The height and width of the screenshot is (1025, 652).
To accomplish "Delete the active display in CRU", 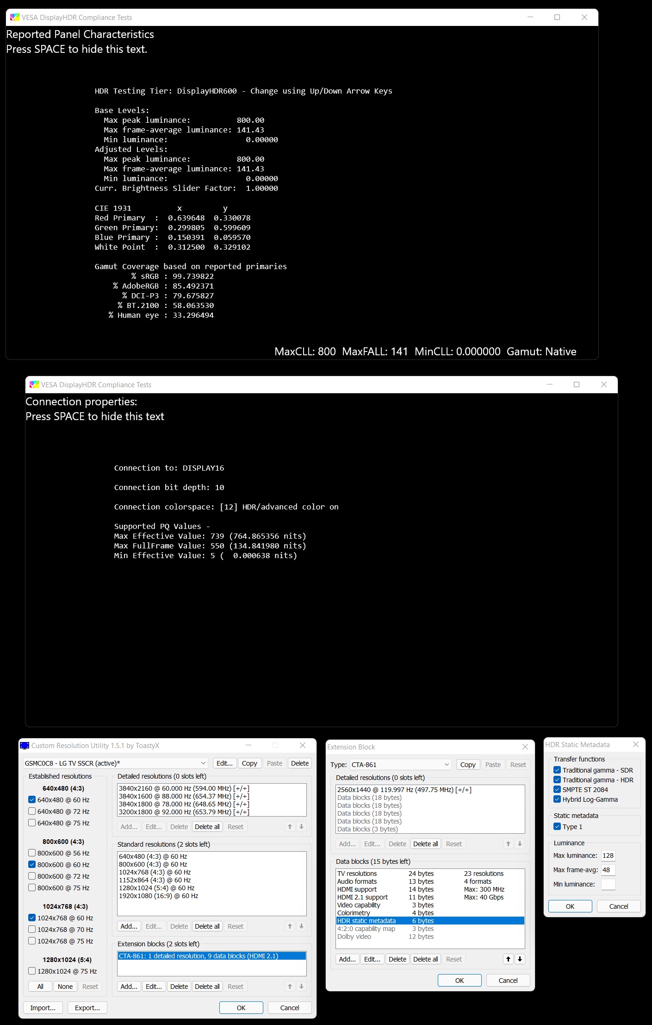I will pos(300,763).
